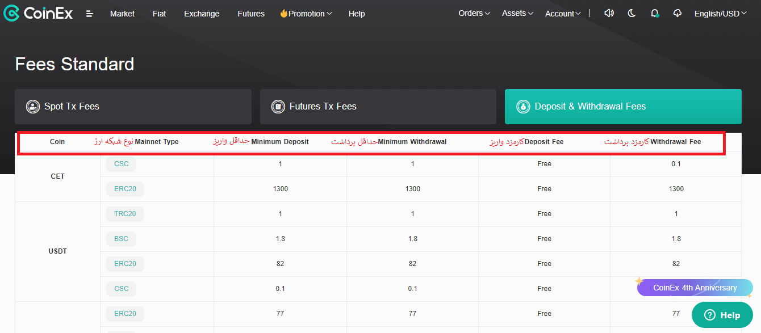Change language via English/USD dropdown
Screen dimensions: 761x333
click(x=721, y=14)
